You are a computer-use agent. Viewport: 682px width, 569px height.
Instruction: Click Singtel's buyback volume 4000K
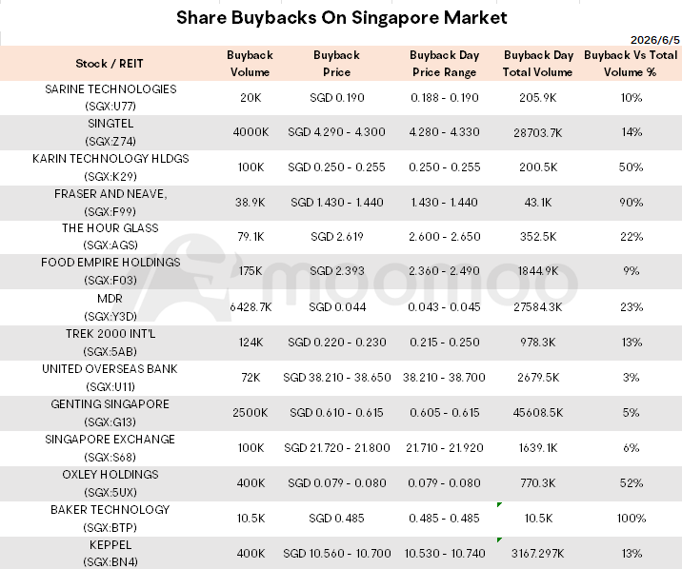tap(251, 132)
